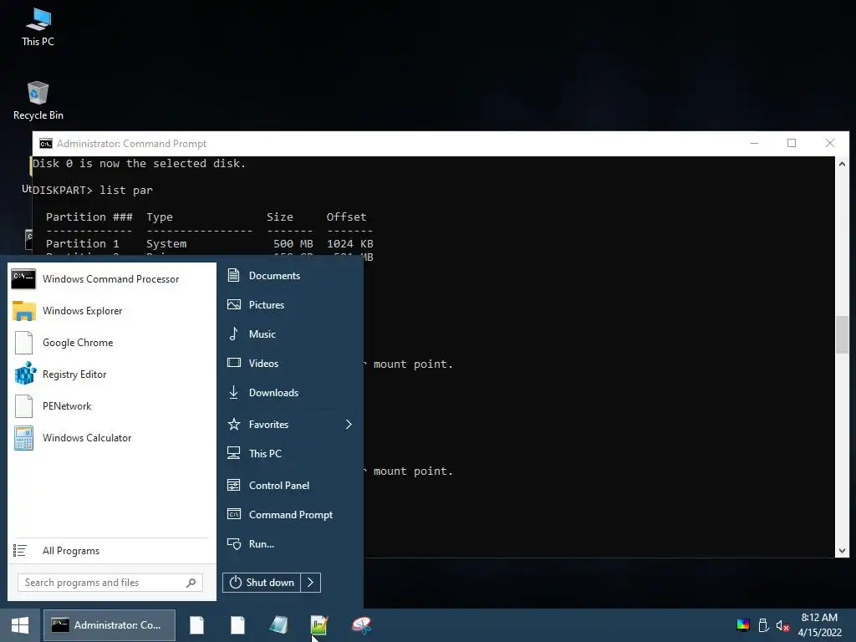The width and height of the screenshot is (856, 642).
Task: Click the Command Prompt scrollbar thumb
Action: pos(842,334)
